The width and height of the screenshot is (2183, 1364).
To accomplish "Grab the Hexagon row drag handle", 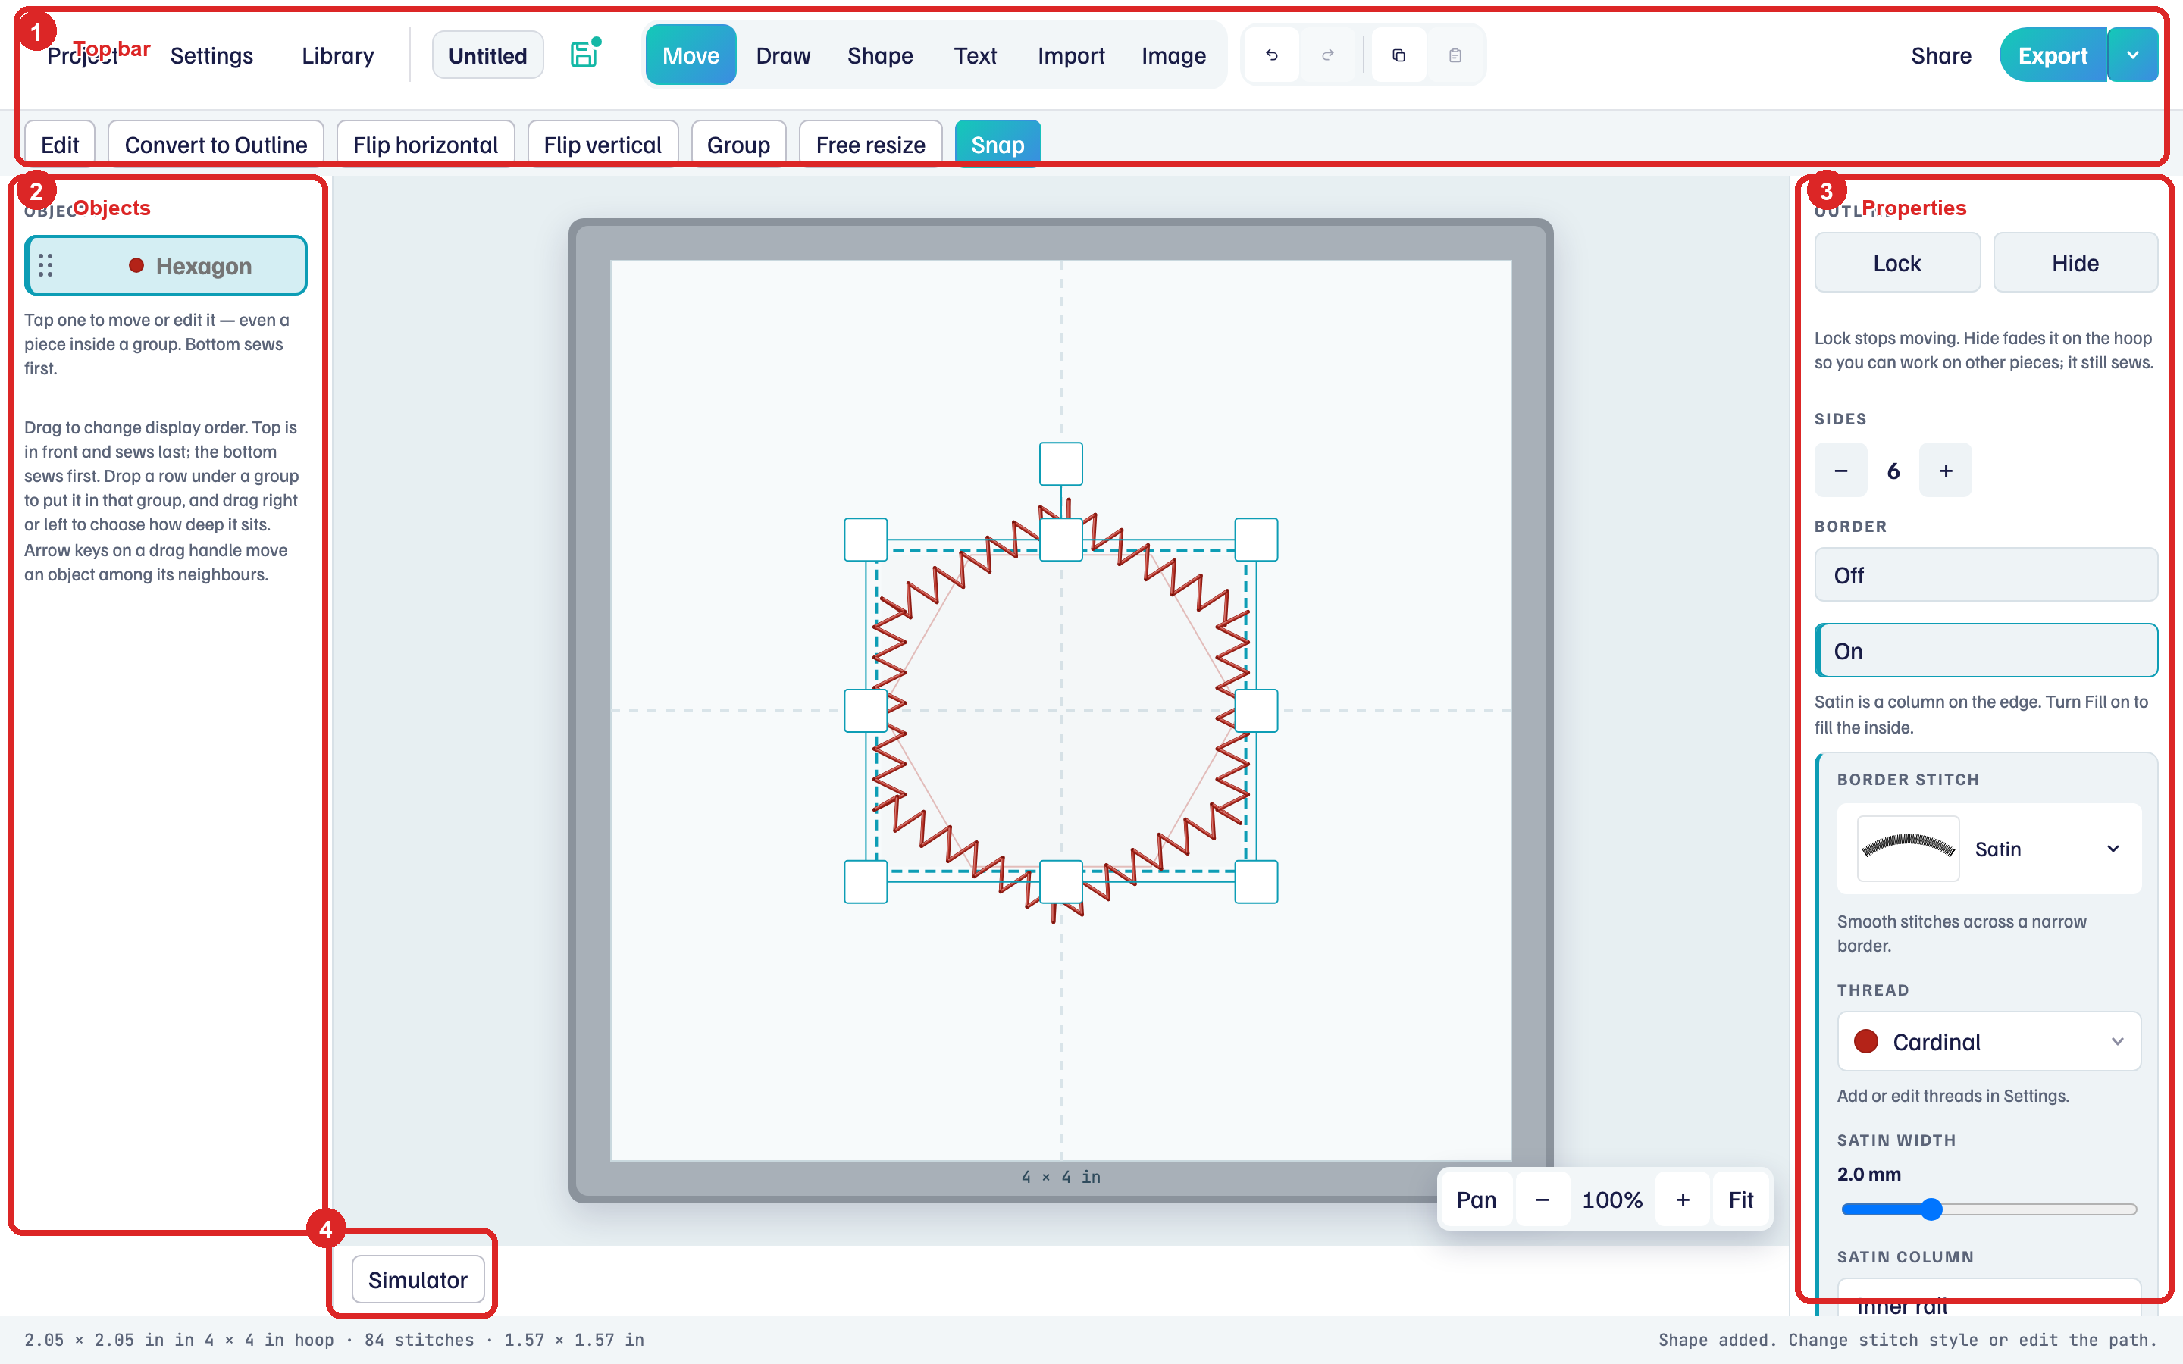I will (46, 265).
